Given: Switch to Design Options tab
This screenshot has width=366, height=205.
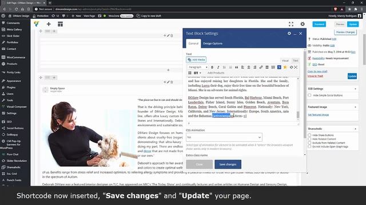Looking at the screenshot, I should coord(213,43).
